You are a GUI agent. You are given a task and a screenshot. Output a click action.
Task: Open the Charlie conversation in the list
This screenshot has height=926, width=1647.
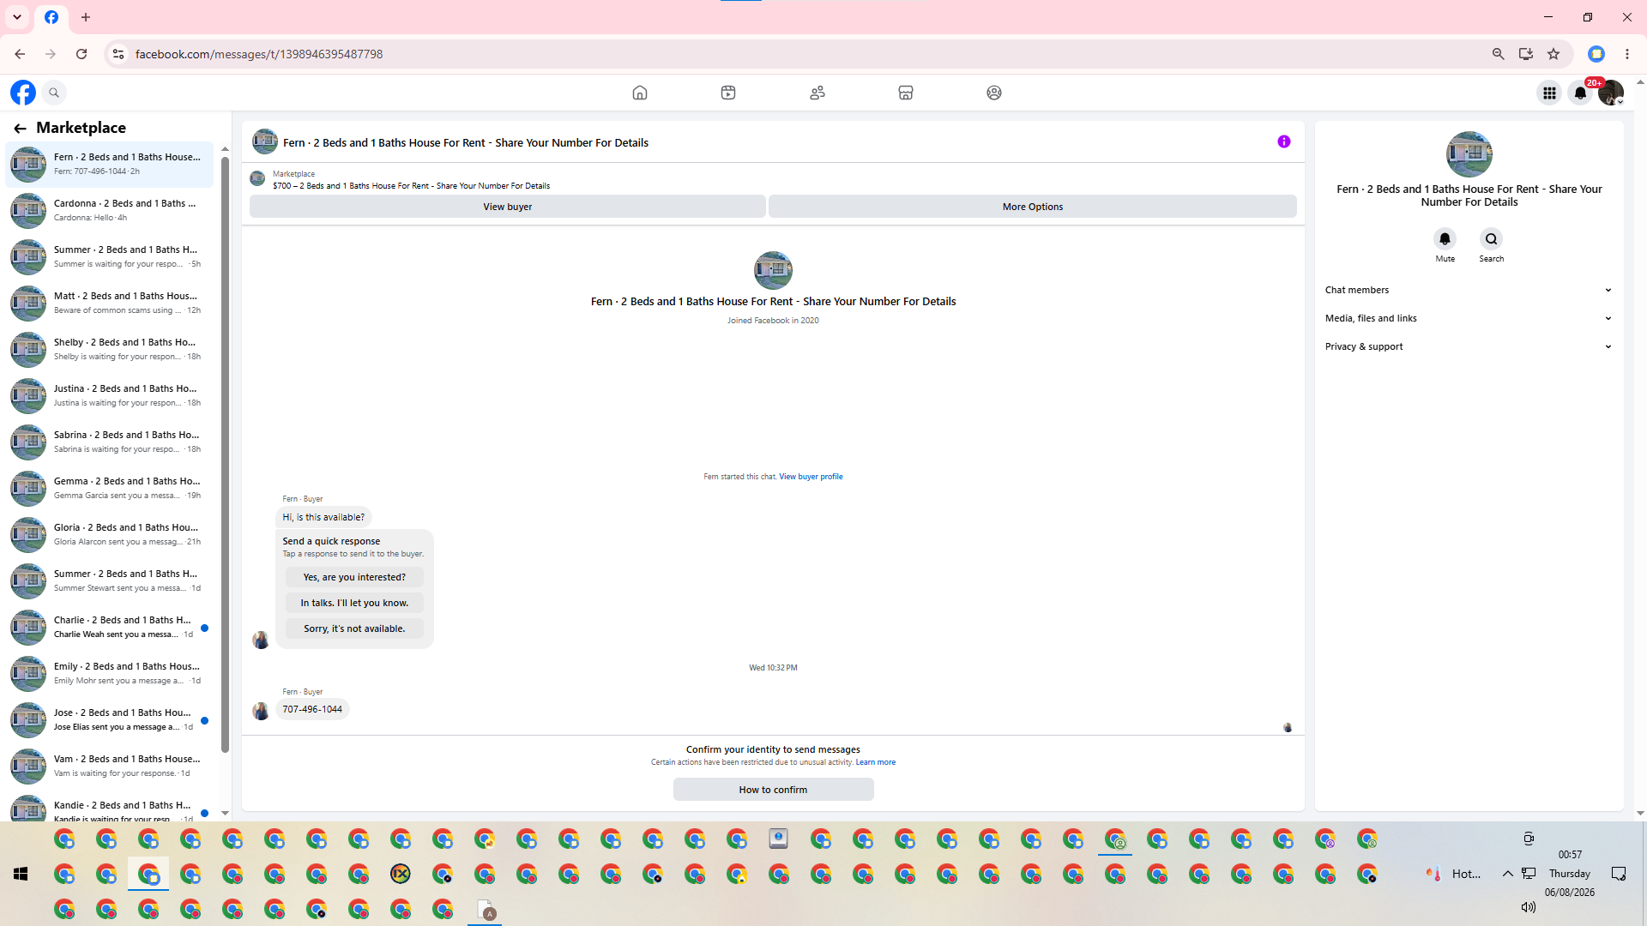point(110,628)
